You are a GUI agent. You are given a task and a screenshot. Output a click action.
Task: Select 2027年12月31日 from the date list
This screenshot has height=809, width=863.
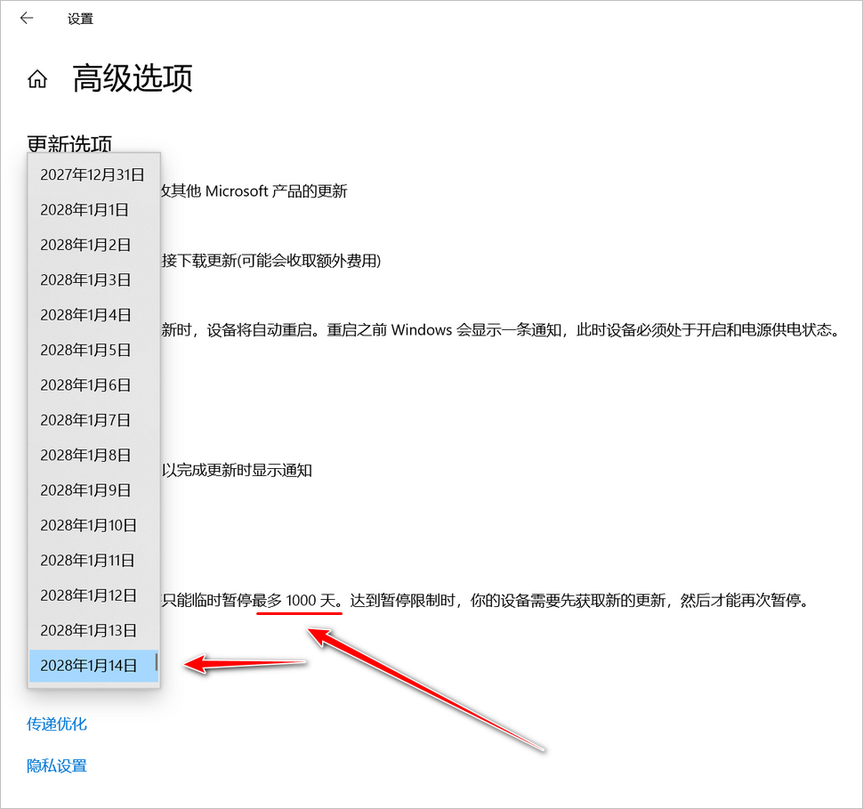[93, 175]
